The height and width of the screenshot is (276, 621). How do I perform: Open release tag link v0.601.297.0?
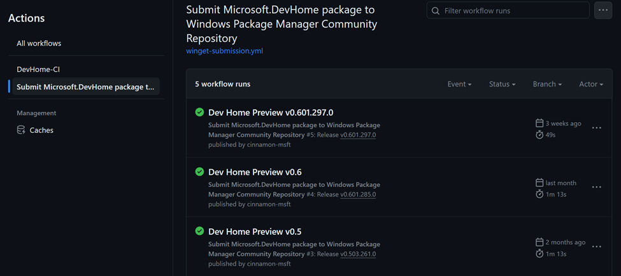(x=358, y=135)
